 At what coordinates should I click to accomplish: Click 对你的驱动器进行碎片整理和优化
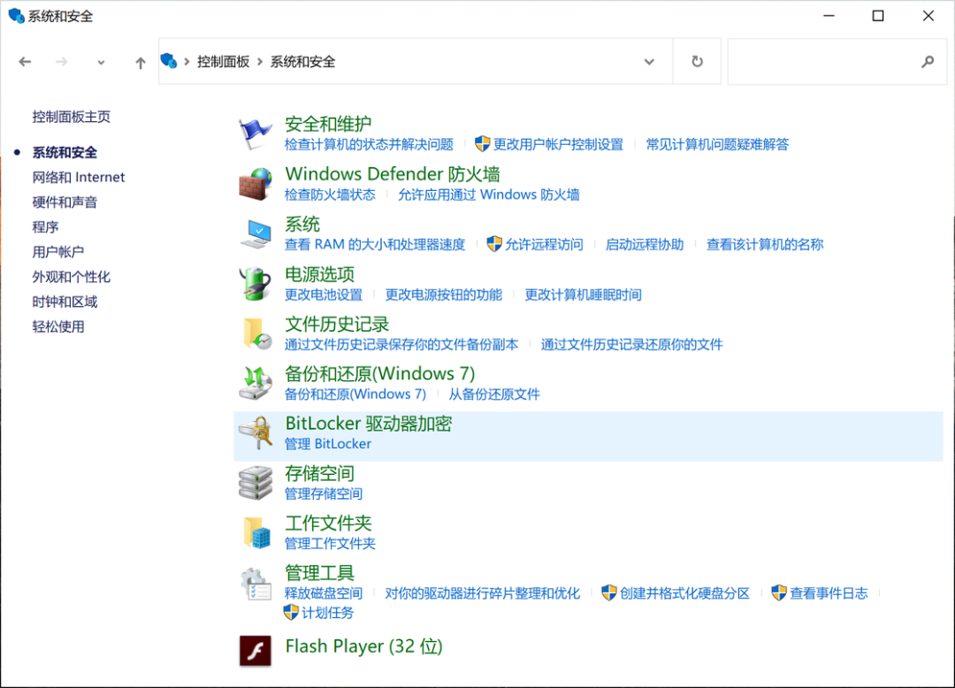click(483, 593)
